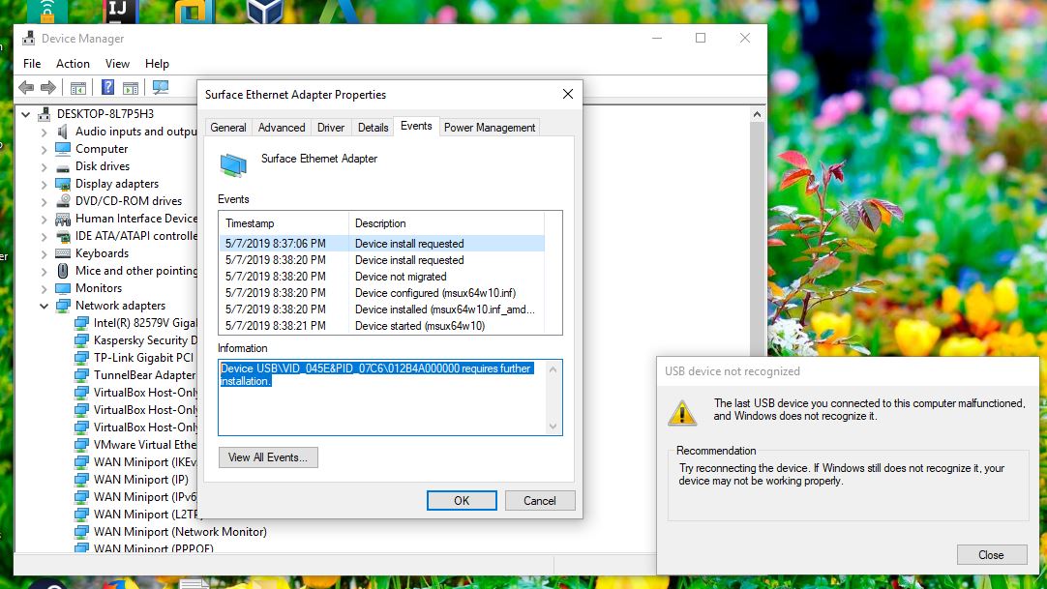The height and width of the screenshot is (589, 1047).
Task: Click the Network adapters category icon
Action: point(63,306)
